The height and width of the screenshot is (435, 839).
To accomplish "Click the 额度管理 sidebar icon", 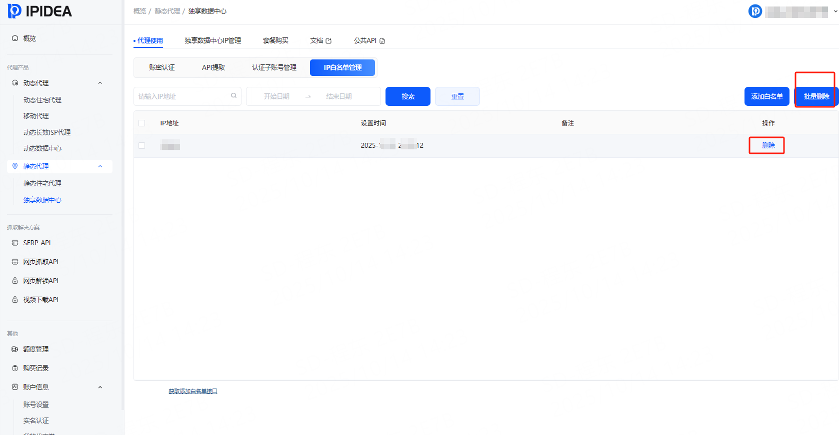I will 15,349.
